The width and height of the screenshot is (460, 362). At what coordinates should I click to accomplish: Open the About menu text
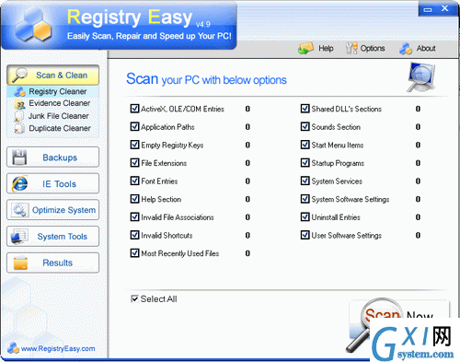[426, 49]
